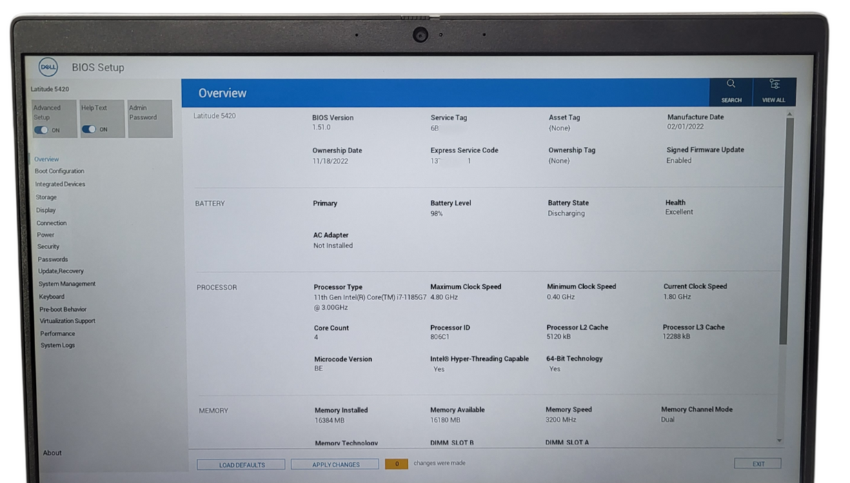The image size is (850, 483).
Task: Open the Security section
Action: coord(48,247)
